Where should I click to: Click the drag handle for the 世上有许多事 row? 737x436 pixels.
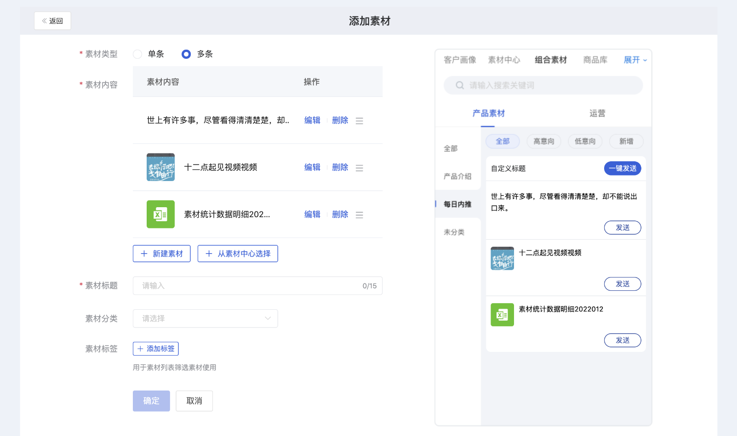(360, 121)
